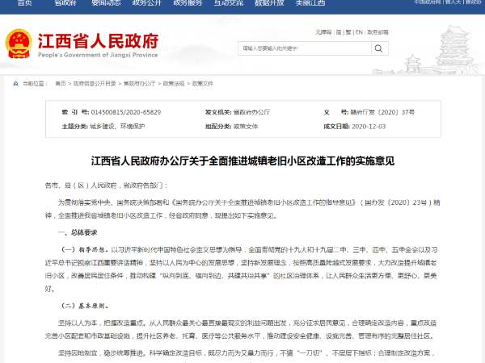Click the 发文机关 value 省政府办公厅
This screenshot has height=363, width=485.
click(251, 112)
